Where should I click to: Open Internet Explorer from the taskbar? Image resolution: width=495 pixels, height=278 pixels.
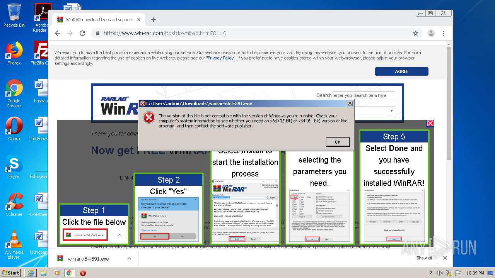(x=31, y=273)
